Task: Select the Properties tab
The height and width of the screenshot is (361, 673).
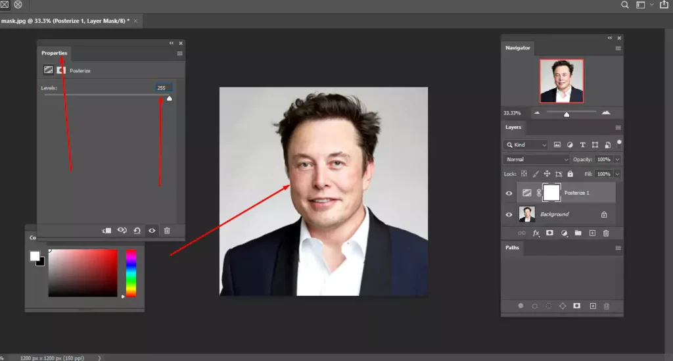Action: pos(54,53)
